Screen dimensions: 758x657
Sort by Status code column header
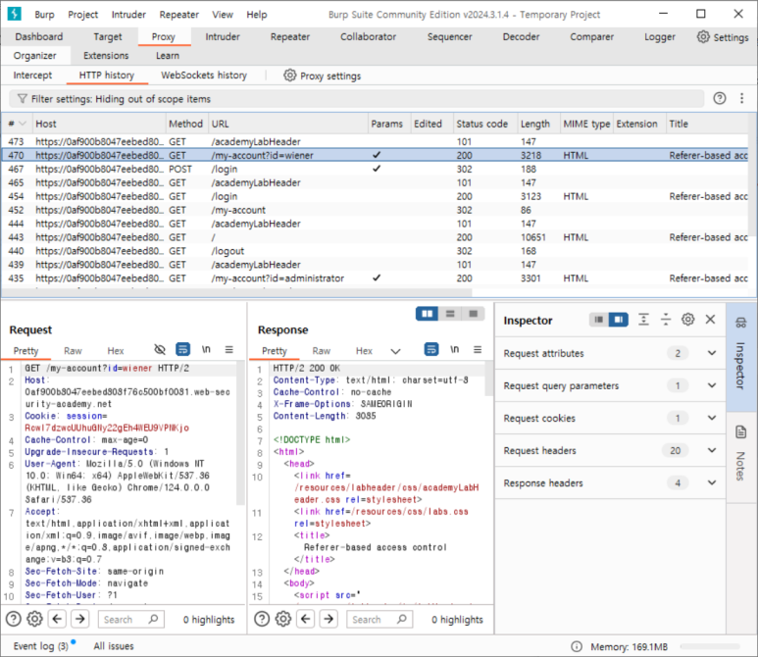coord(485,124)
